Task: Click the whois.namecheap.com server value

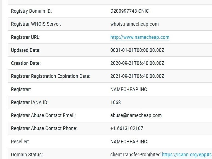Action: tap(134, 24)
